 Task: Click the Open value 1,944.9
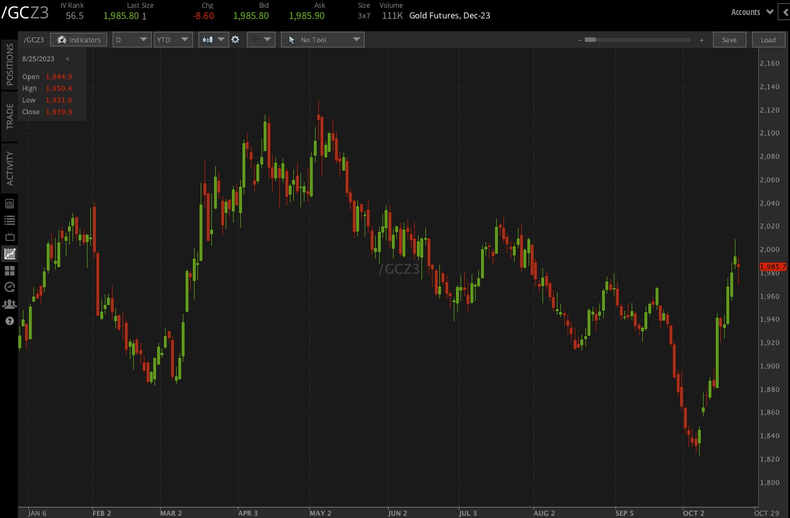[59, 77]
